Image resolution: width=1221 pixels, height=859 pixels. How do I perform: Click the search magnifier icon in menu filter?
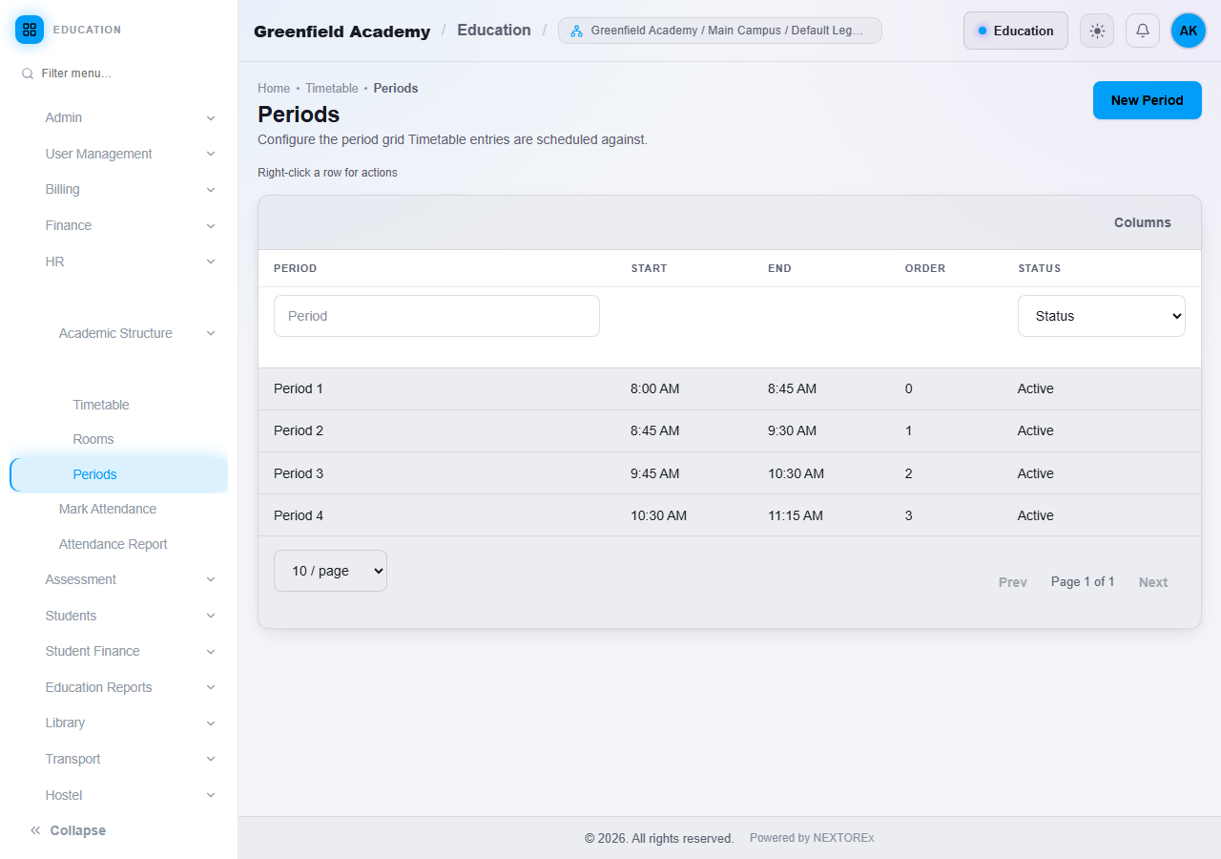pos(28,73)
